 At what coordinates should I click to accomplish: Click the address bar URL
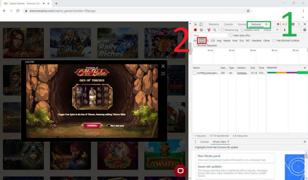(62, 11)
